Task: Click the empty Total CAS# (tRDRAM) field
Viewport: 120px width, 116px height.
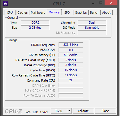Action: click(71, 90)
